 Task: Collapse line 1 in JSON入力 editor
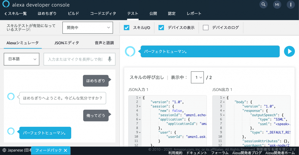click(x=140, y=98)
